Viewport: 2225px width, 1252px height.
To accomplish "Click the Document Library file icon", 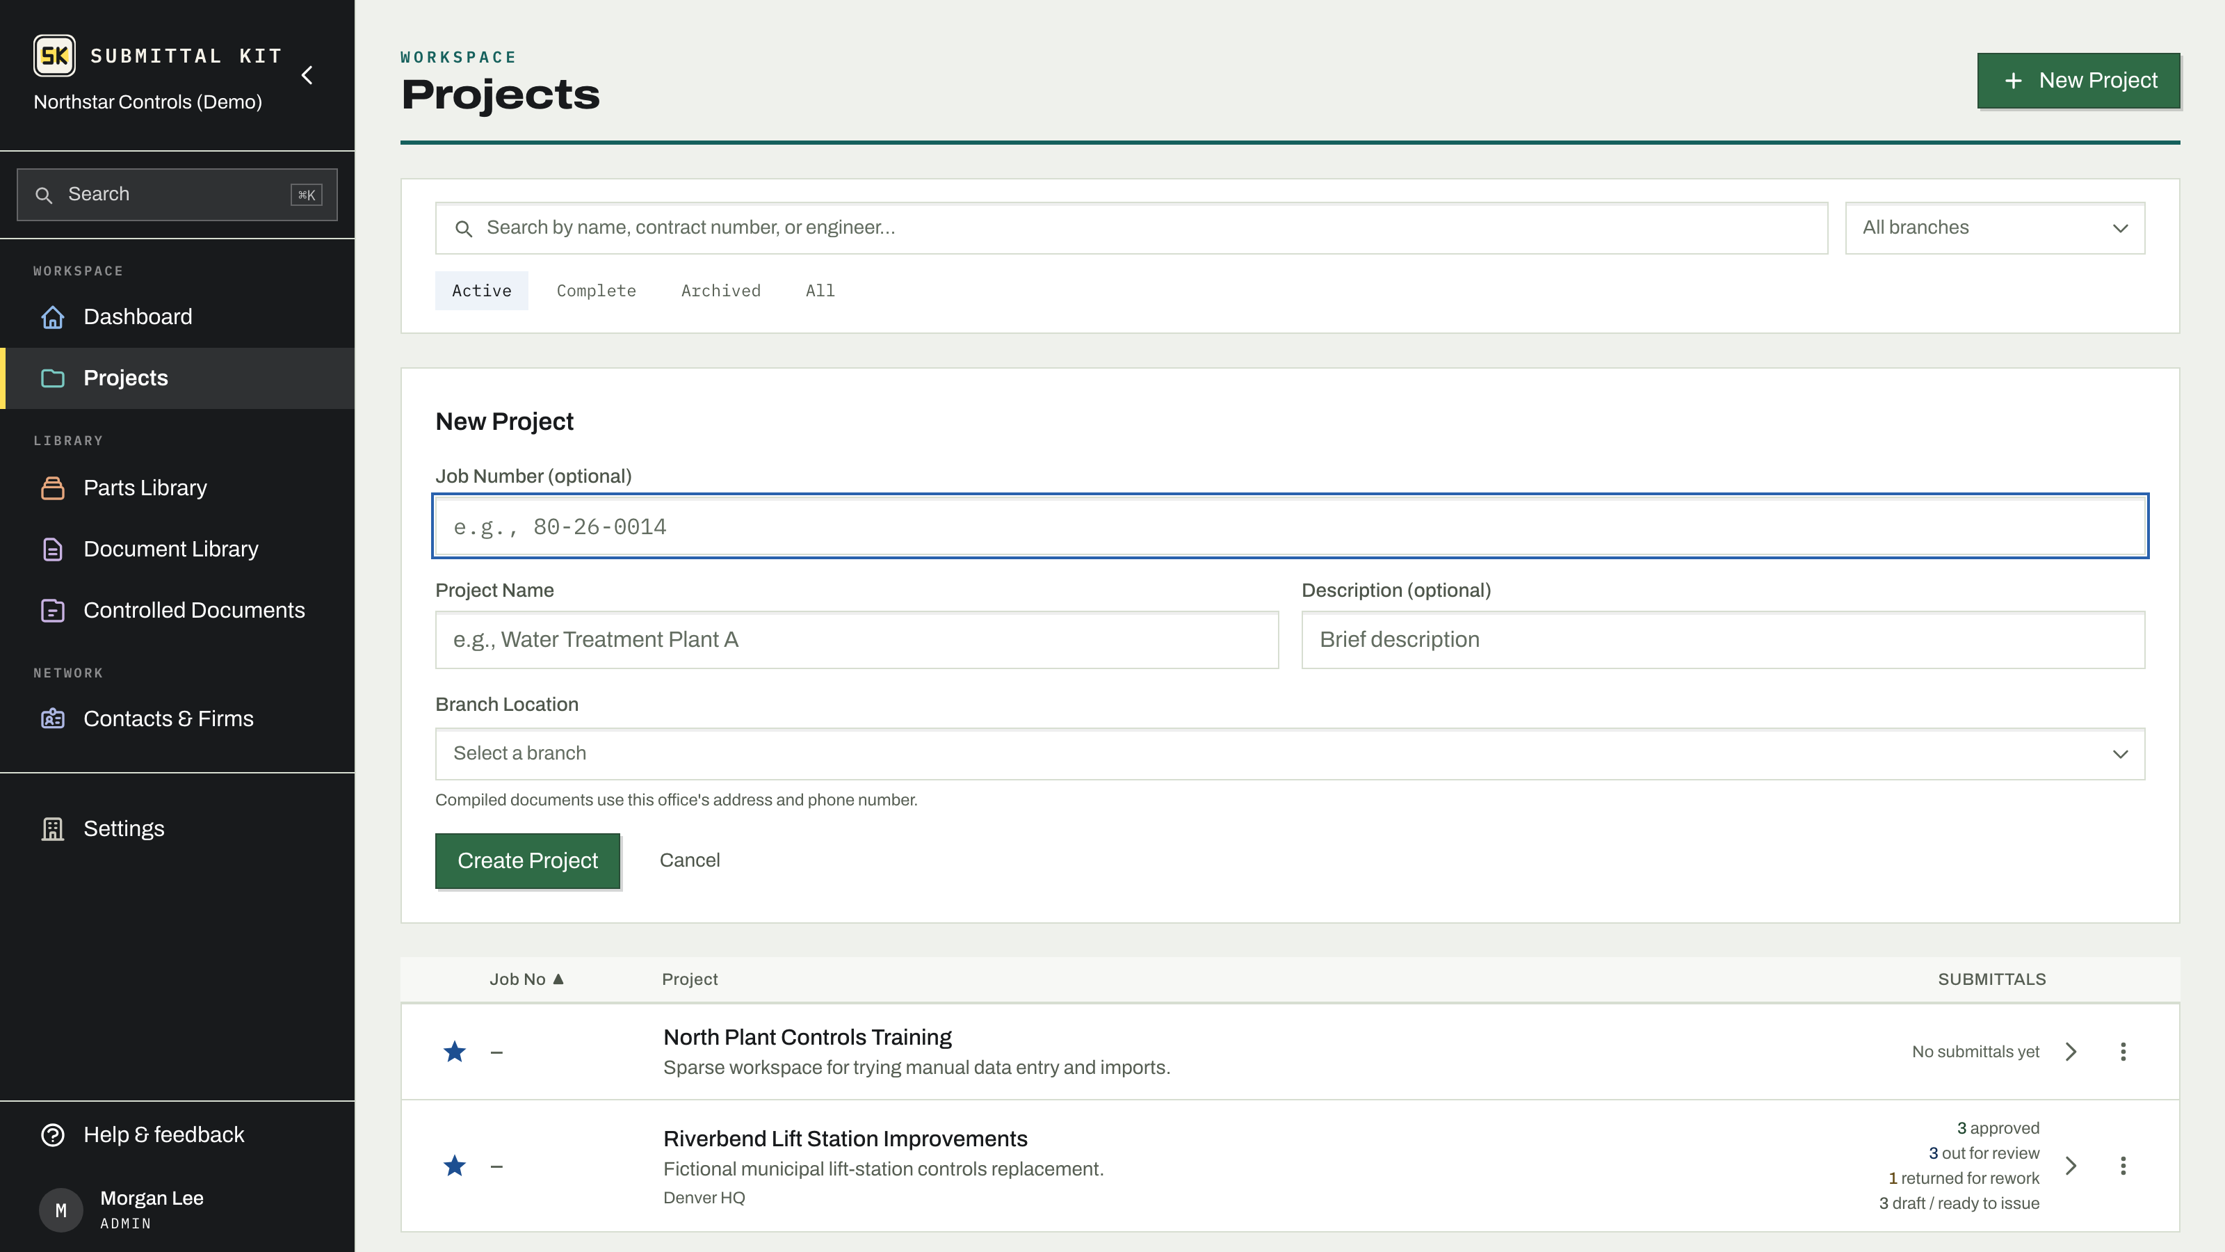I will 53,549.
